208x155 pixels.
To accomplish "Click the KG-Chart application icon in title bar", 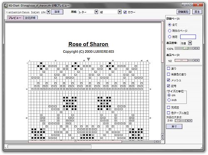I will pyautogui.click(x=6, y=5).
